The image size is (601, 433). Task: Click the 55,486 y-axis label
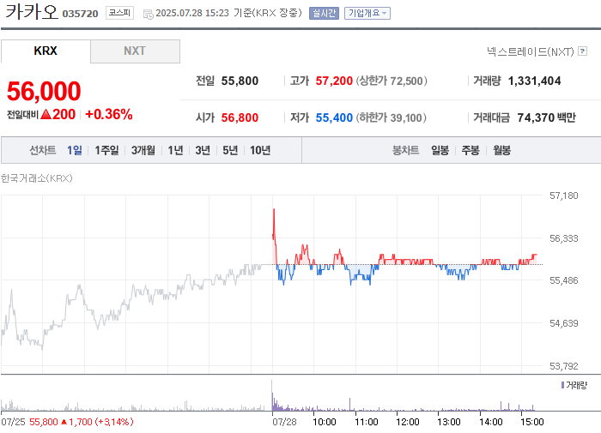coord(563,280)
